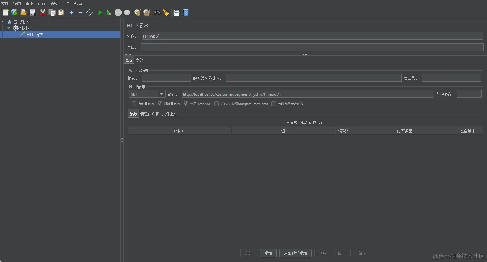Save the test plan with the floppy icon

(32, 13)
